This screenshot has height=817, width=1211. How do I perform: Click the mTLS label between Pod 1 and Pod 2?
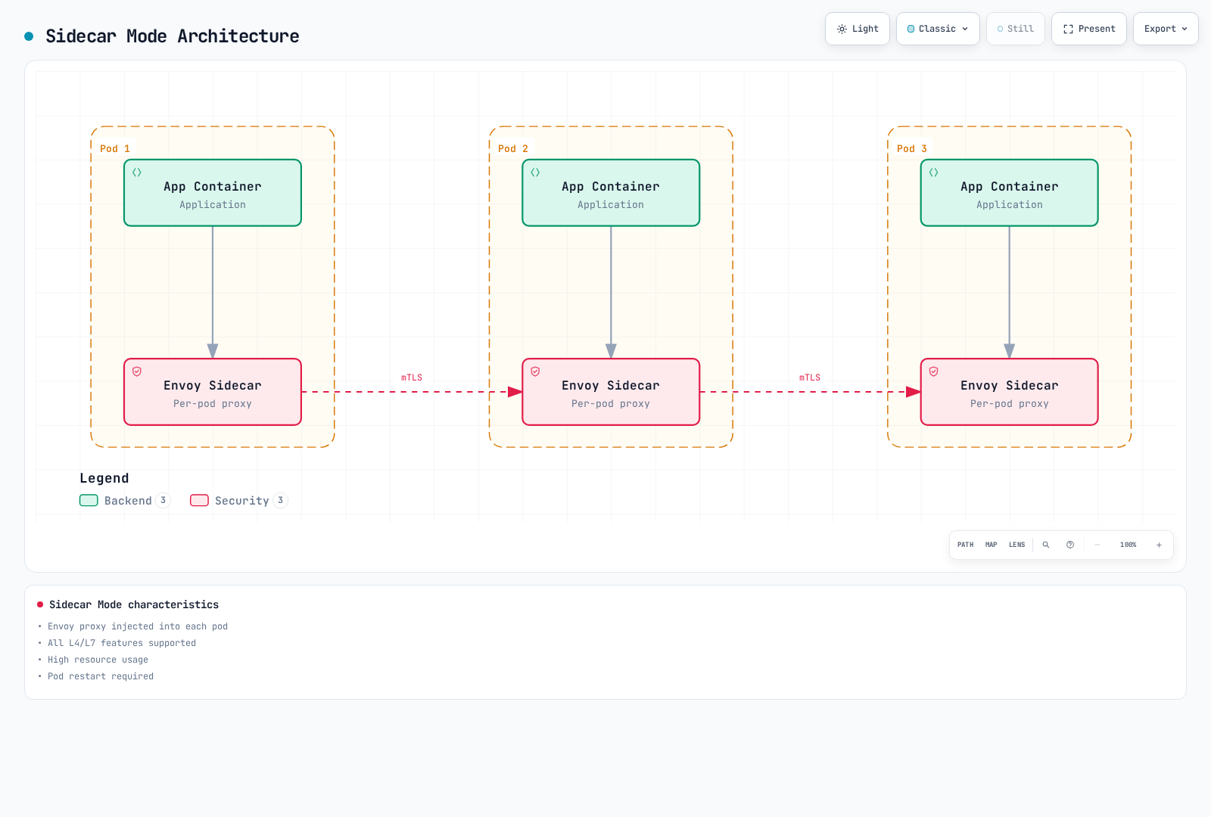[x=412, y=377]
